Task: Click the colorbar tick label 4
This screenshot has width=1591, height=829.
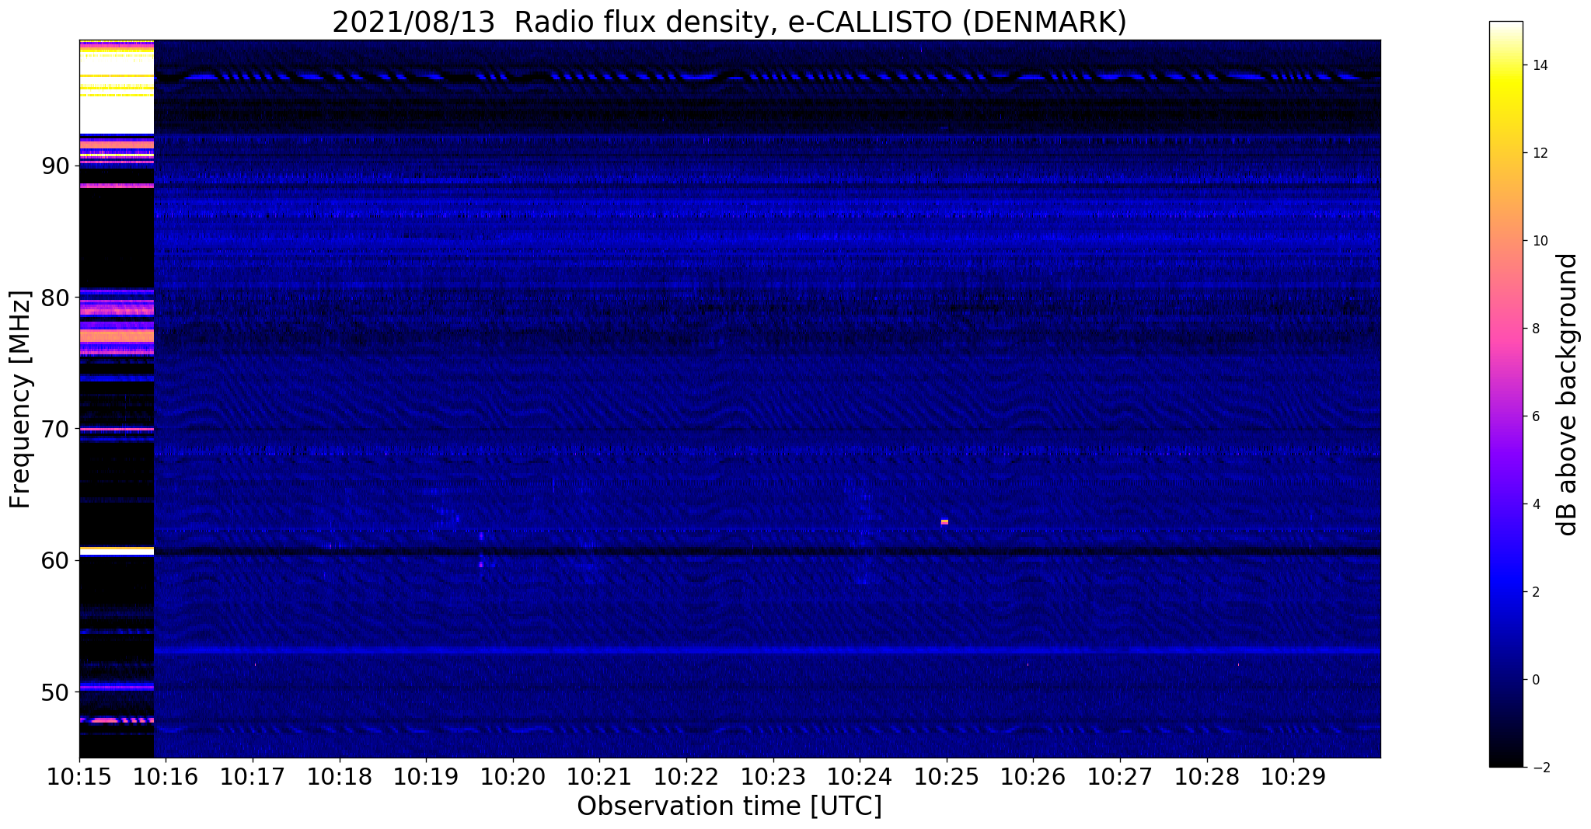Action: (x=1534, y=504)
